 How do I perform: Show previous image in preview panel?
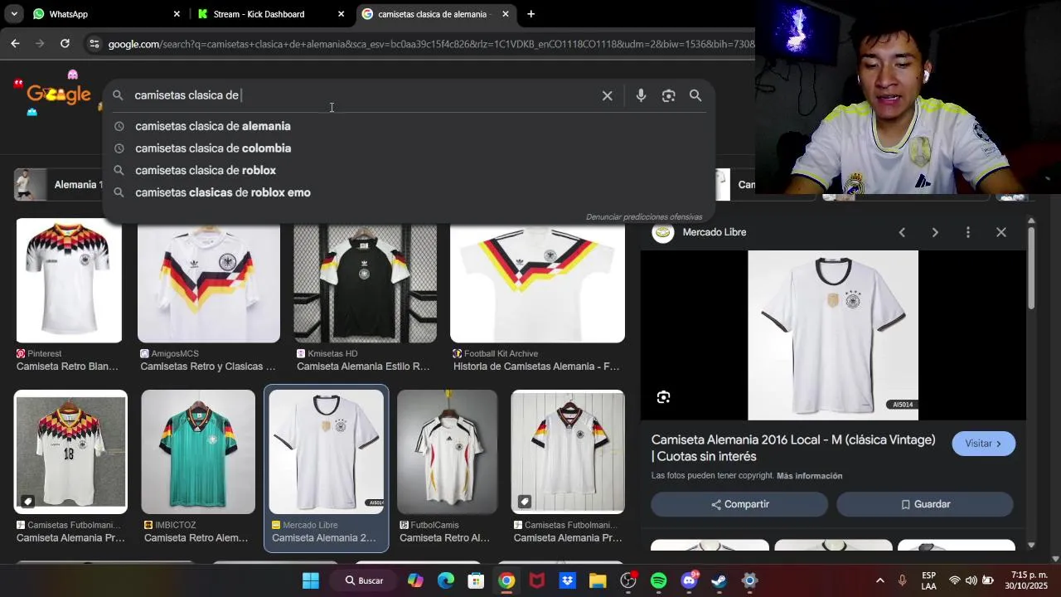(902, 232)
